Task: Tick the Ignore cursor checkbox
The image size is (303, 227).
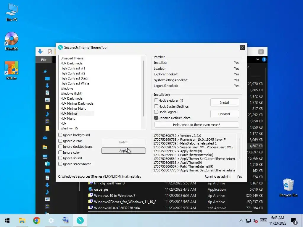Action: point(60,141)
